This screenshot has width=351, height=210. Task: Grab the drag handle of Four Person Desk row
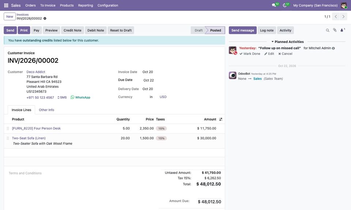8,129
